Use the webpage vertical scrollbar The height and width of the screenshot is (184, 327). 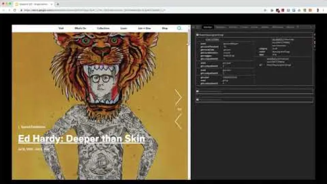pos(189,37)
